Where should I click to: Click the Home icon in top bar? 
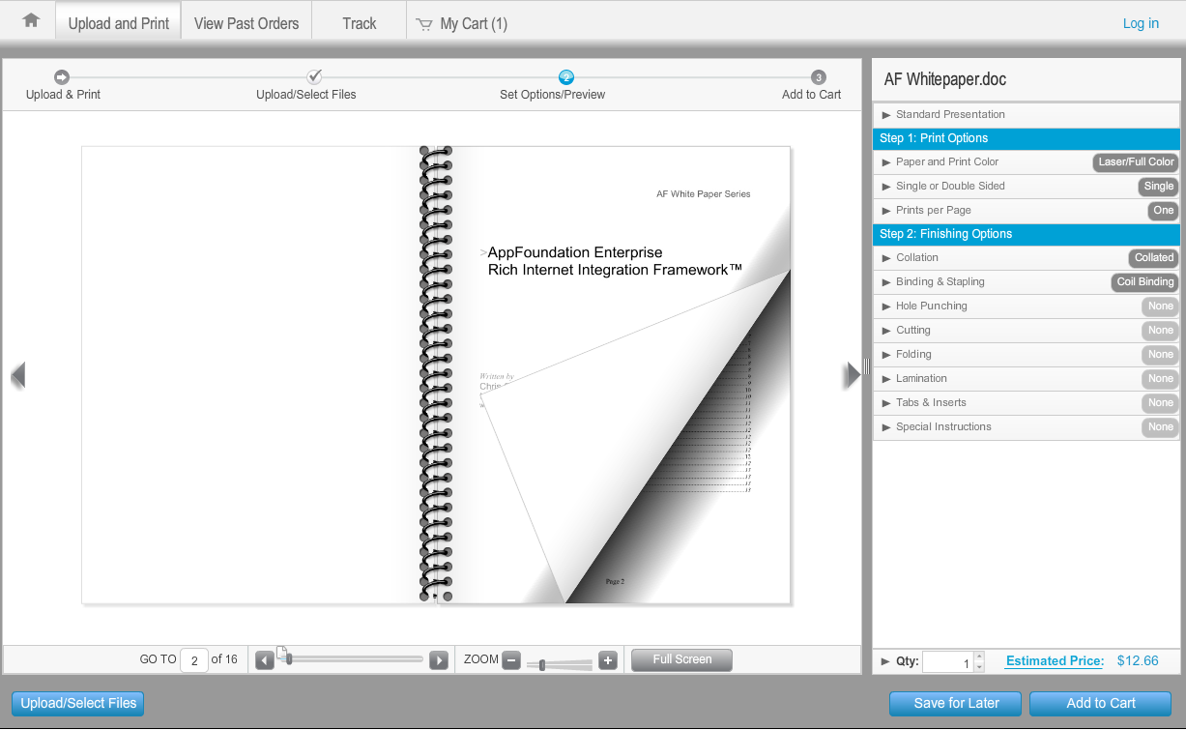[x=31, y=20]
